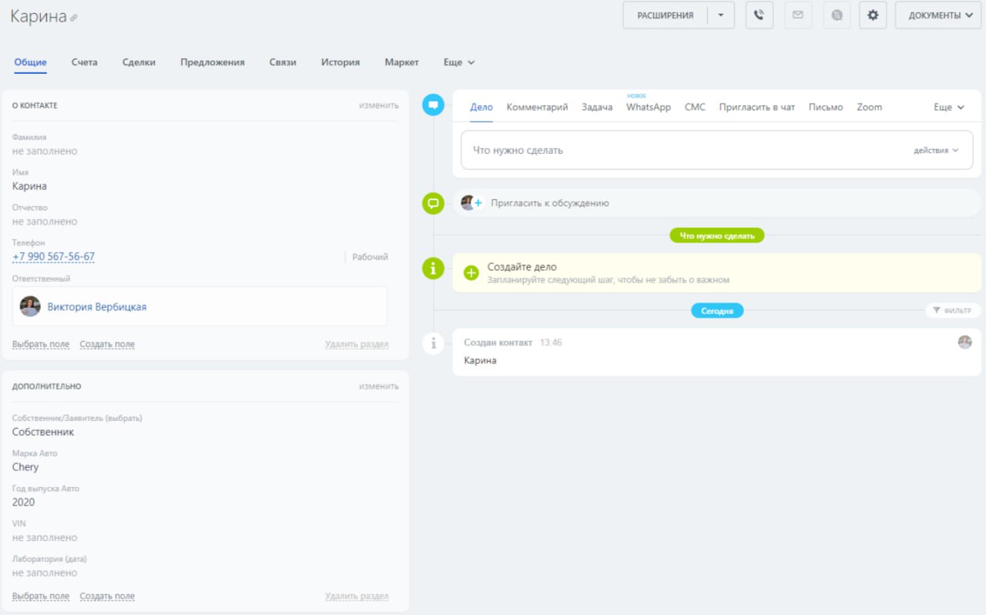Image resolution: width=986 pixels, height=615 pixels.
Task: Click the email envelope icon button
Action: pyautogui.click(x=798, y=15)
